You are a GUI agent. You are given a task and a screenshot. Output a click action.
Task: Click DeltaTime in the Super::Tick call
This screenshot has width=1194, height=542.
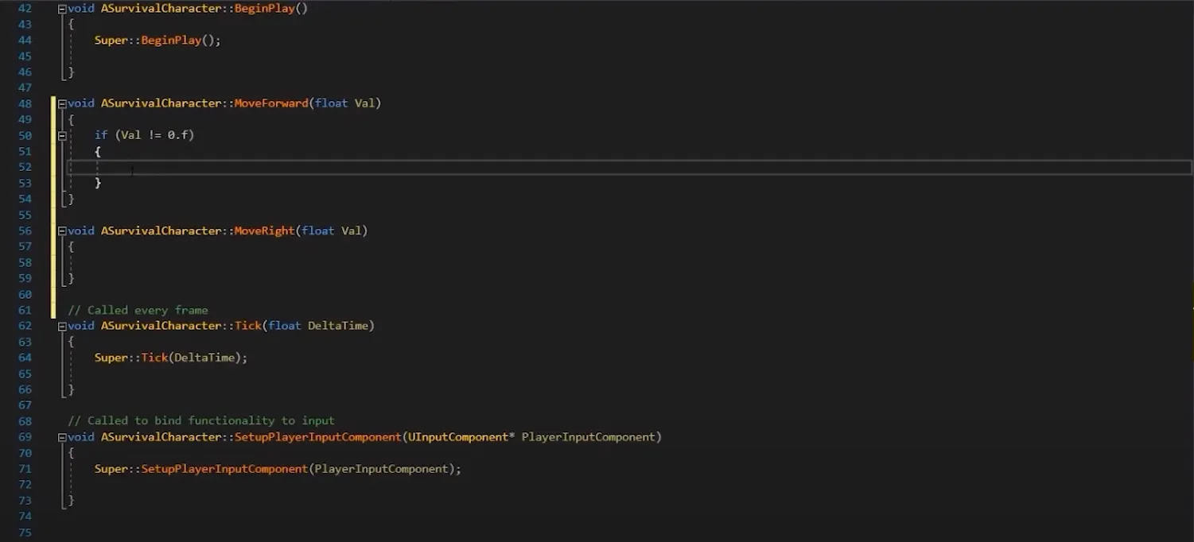(208, 358)
